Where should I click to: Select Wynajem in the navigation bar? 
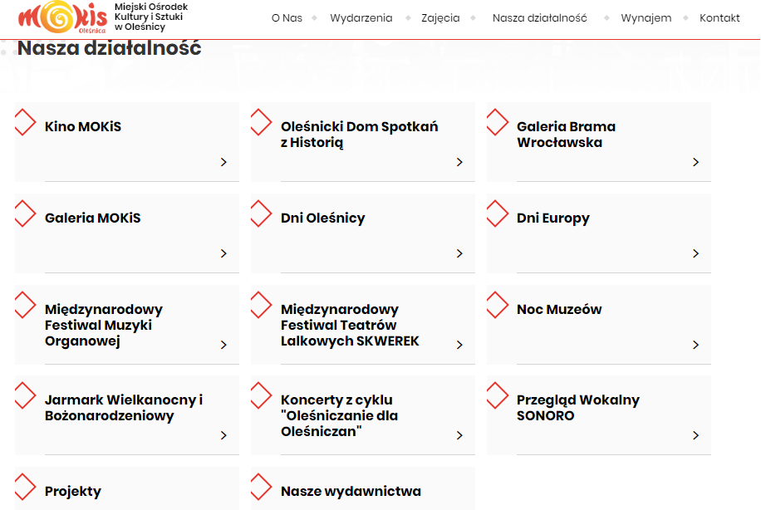646,18
